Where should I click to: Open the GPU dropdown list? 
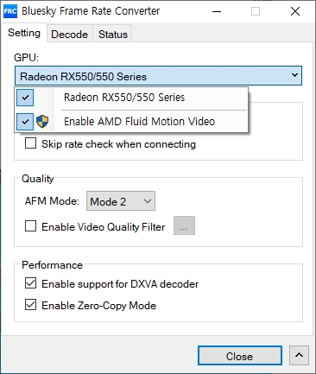158,76
